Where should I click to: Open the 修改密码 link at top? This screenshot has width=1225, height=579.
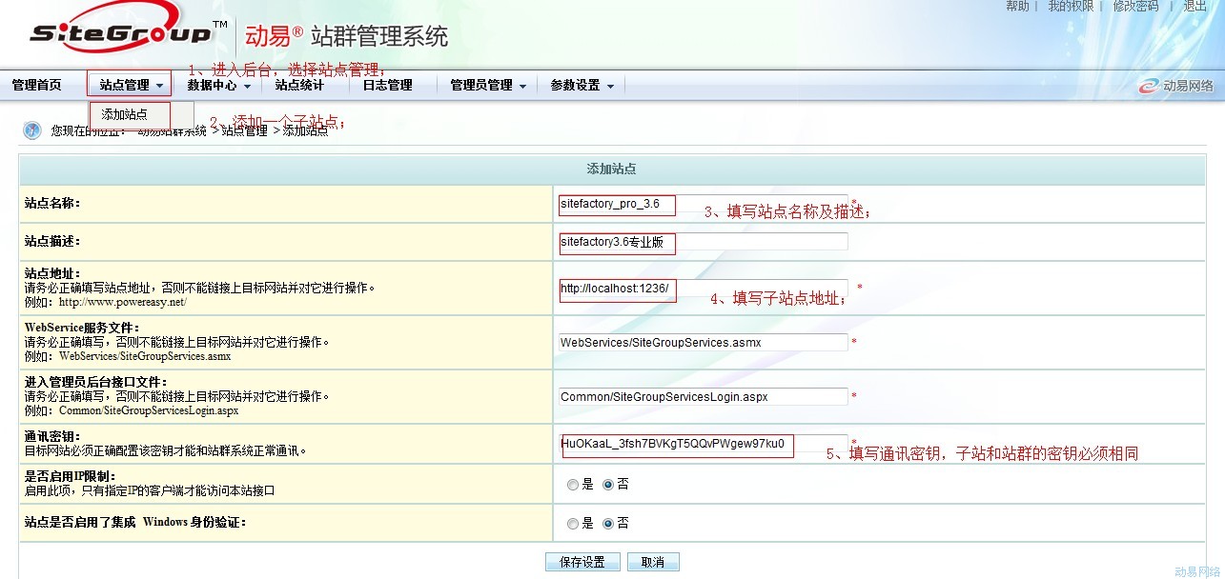[1135, 7]
